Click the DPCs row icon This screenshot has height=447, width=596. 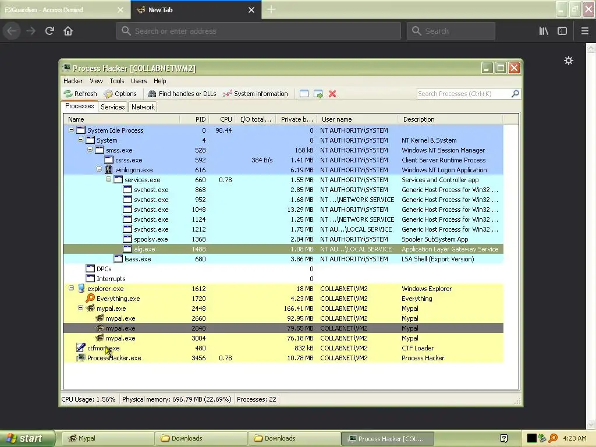[90, 268]
